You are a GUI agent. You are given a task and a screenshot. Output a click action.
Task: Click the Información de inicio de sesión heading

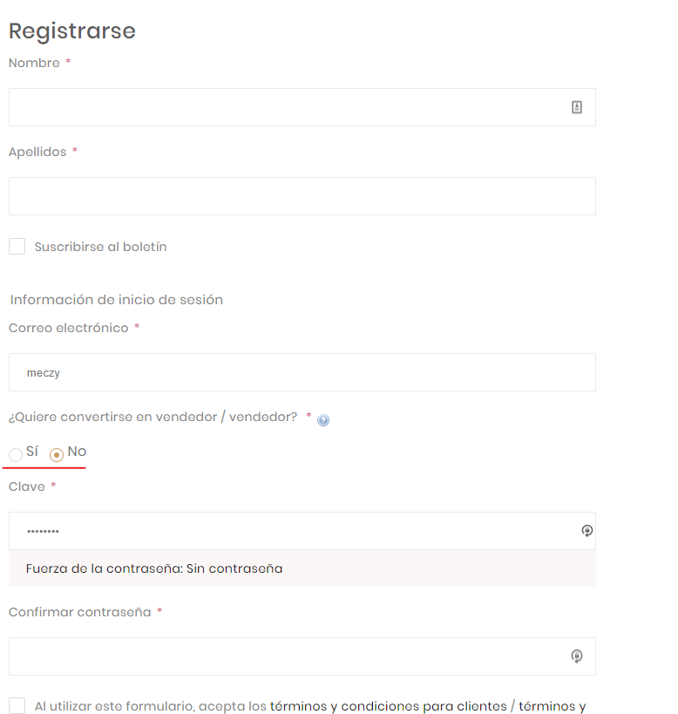click(116, 299)
